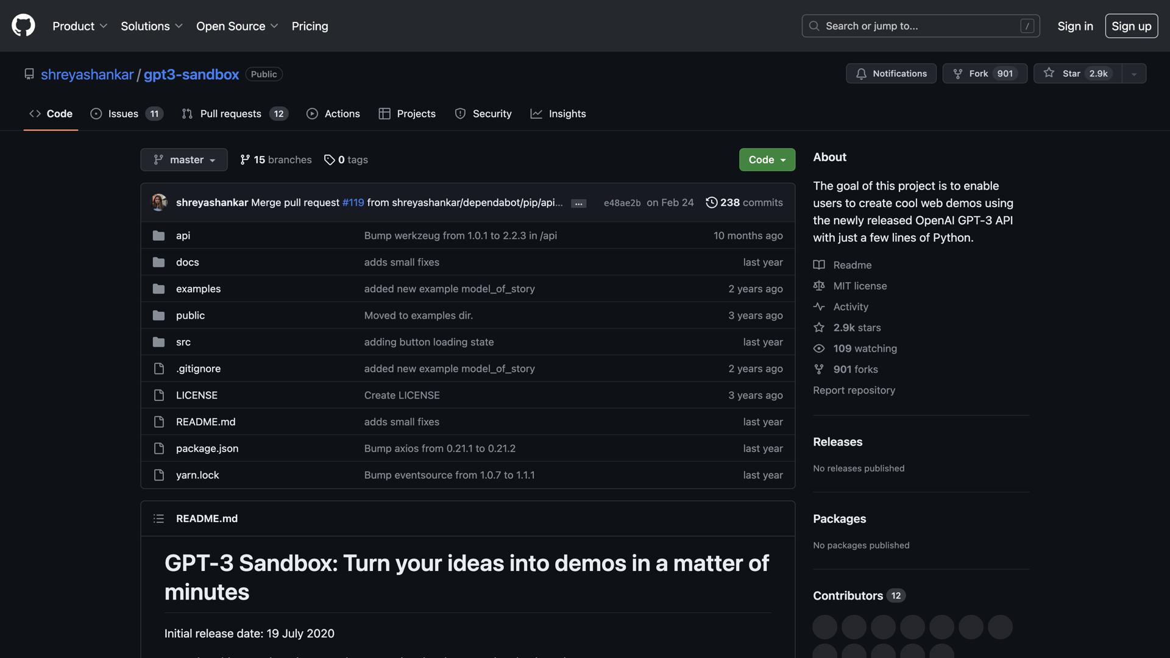
Task: Expand the commit message ellipsis button
Action: (x=578, y=203)
